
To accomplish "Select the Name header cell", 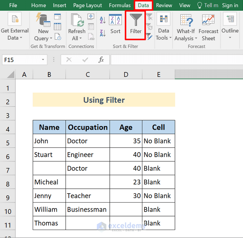I will tap(49, 127).
